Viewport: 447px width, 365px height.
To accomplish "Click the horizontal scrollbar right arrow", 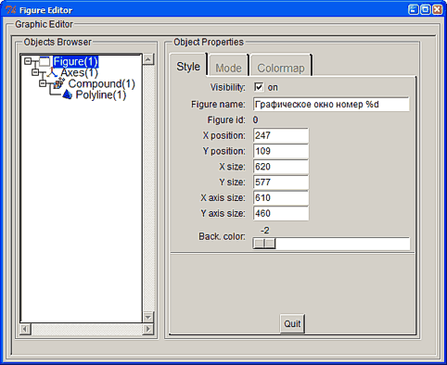I will pos(148,329).
